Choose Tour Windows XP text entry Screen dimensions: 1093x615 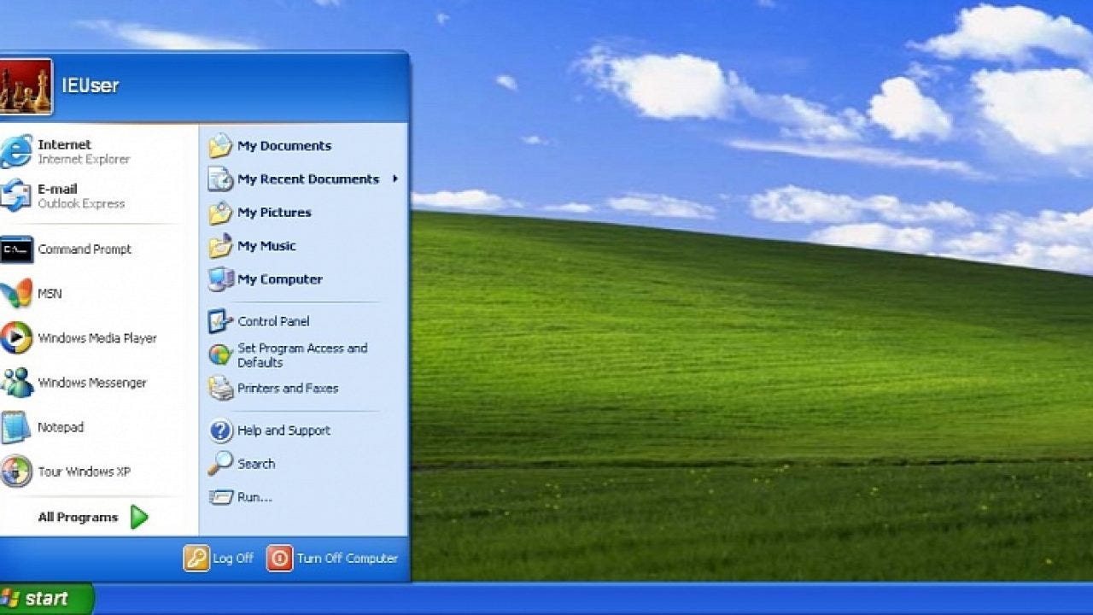point(84,471)
